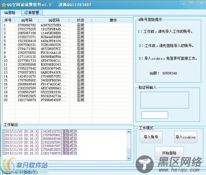Select row with QQ 2780073053
206x175 pixels.
pos(68,72)
